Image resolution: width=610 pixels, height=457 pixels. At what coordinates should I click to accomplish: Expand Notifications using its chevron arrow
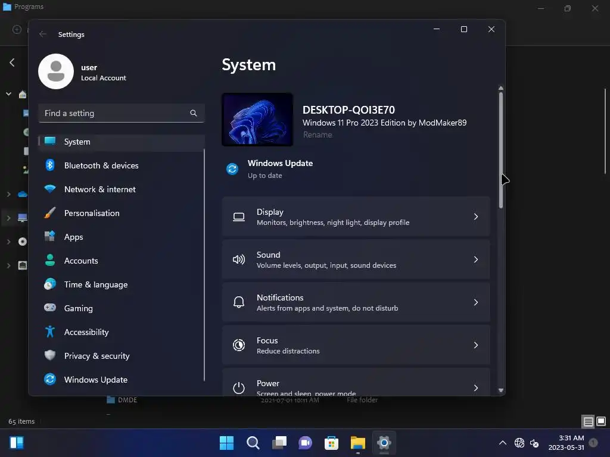[476, 302]
